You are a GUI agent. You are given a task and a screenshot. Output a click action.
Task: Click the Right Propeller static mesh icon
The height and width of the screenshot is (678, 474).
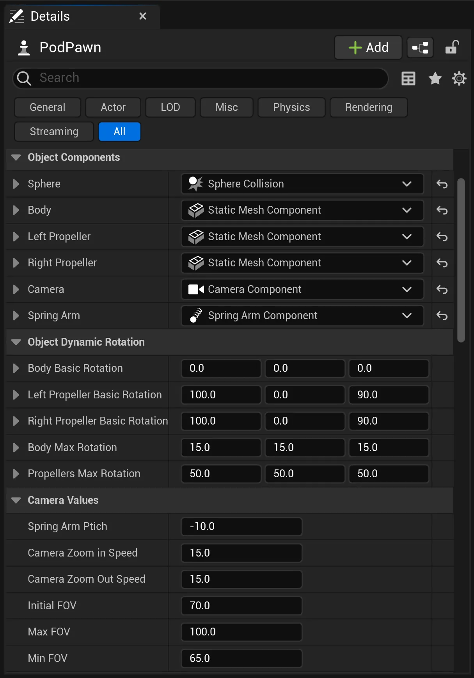click(x=196, y=263)
